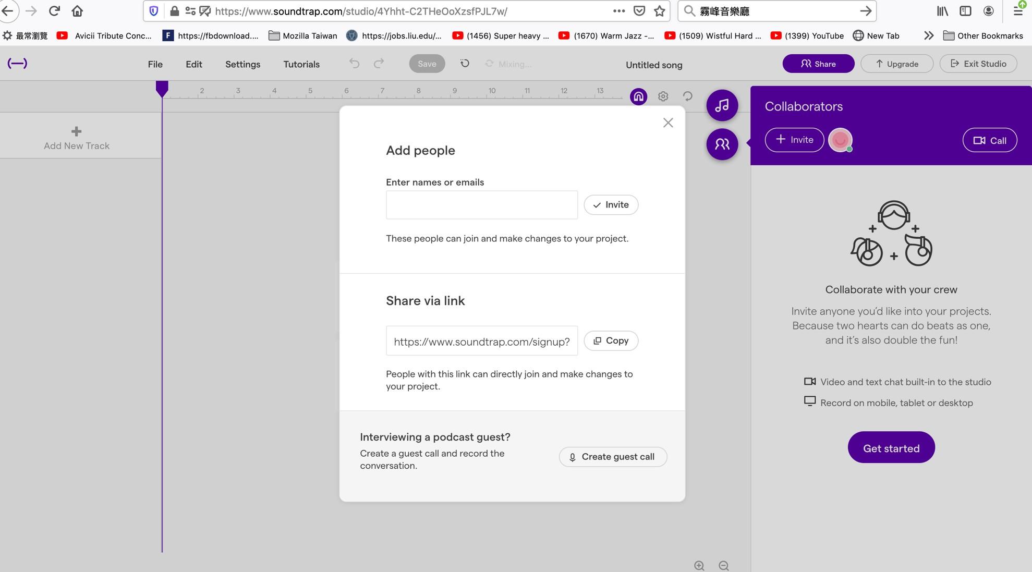This screenshot has width=1032, height=572.
Task: Click the undo arrow icon
Action: (x=354, y=64)
